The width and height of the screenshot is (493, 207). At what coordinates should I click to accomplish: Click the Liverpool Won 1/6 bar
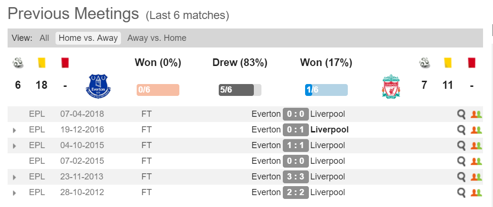(326, 90)
